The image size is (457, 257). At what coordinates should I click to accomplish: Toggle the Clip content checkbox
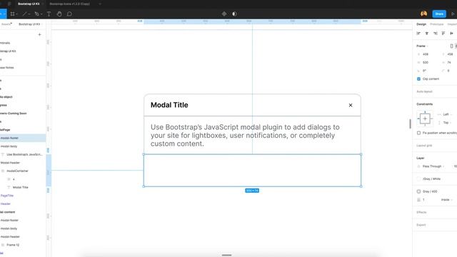(419, 79)
